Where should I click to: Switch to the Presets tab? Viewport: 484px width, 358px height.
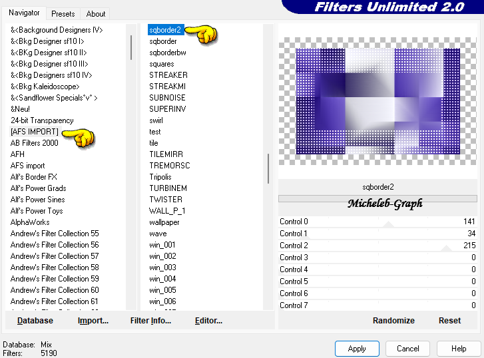pyautogui.click(x=63, y=13)
